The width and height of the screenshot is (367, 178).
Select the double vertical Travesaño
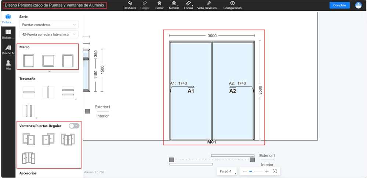point(29,111)
